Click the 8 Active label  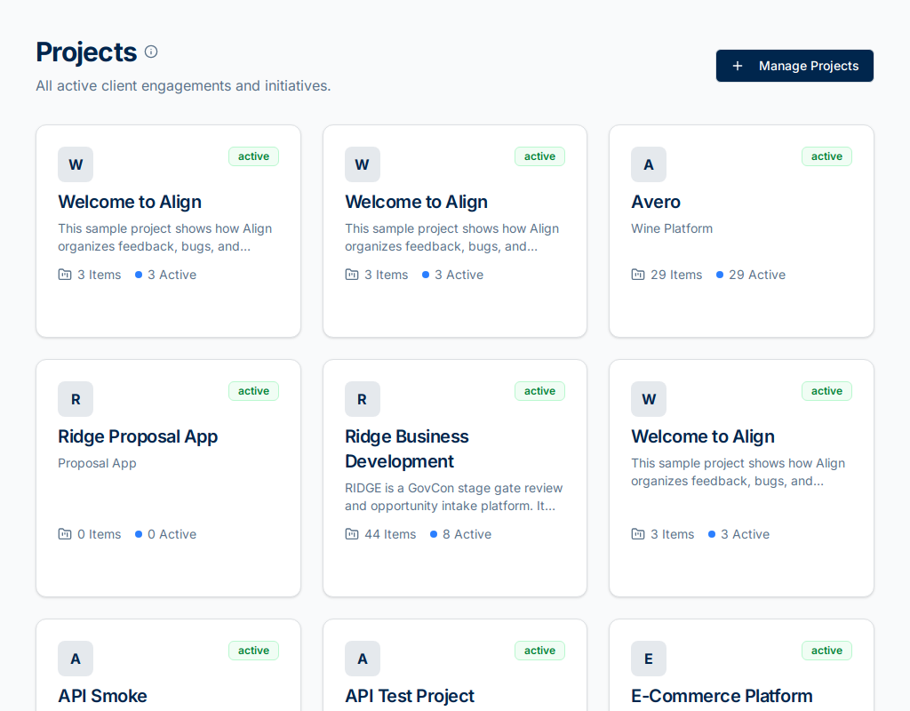point(467,534)
